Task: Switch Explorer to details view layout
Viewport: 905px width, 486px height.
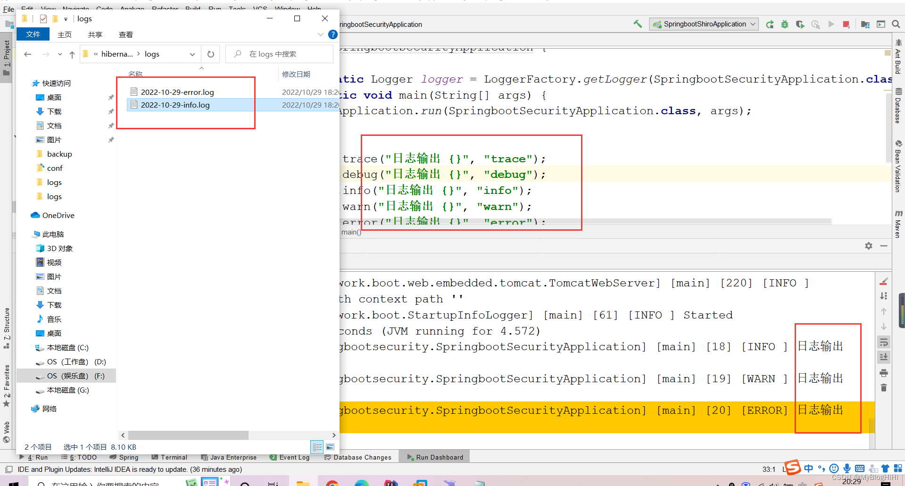Action: pos(317,446)
